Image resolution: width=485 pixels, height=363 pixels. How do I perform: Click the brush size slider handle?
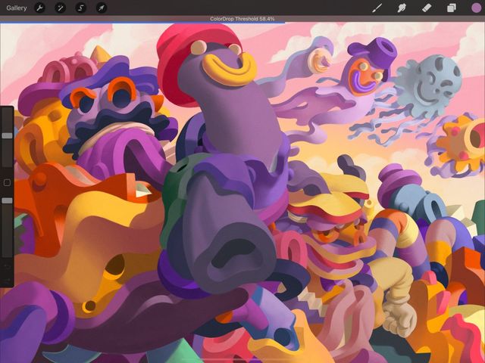pos(7,136)
